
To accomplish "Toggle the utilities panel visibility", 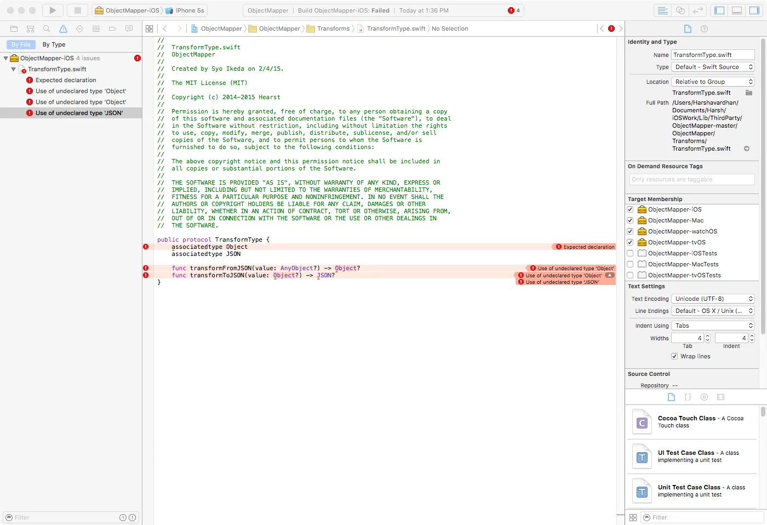I will pyautogui.click(x=754, y=10).
